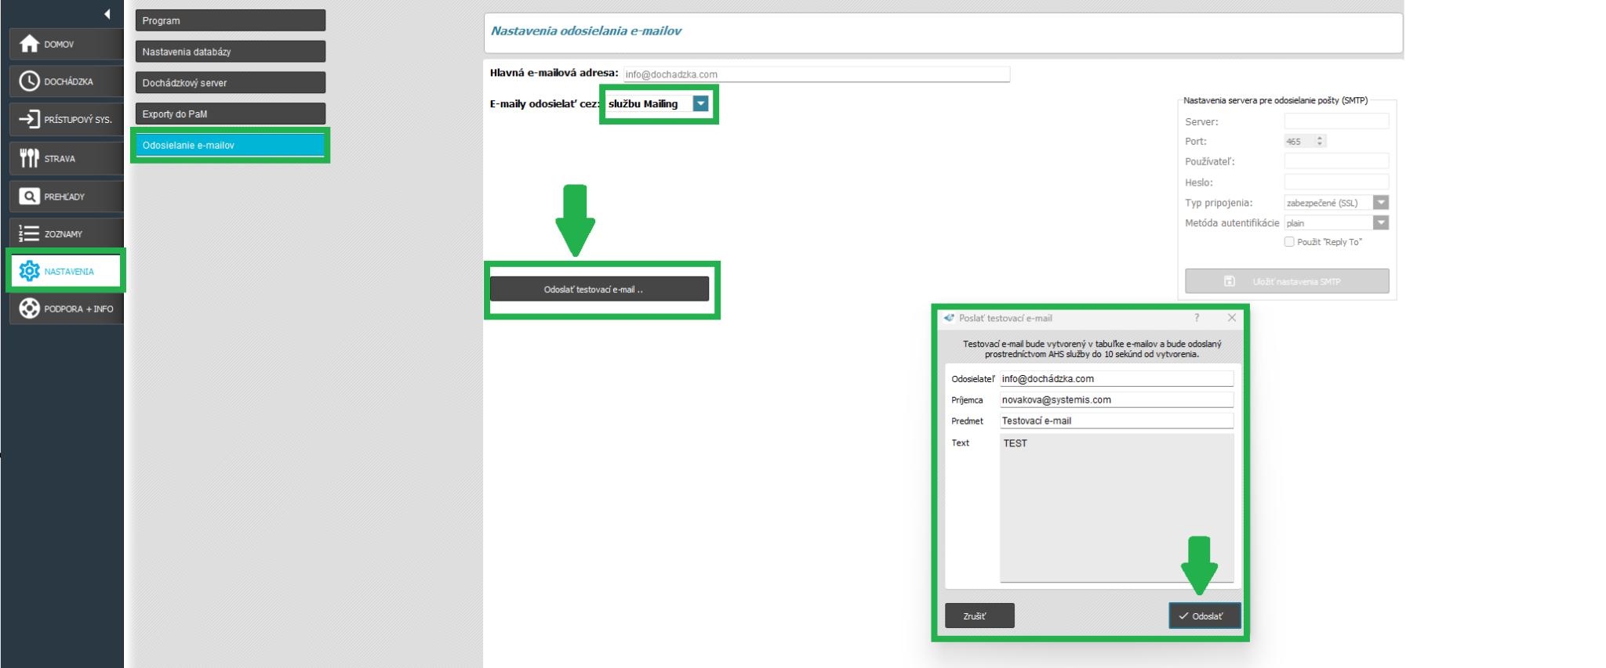
Task: Select the Program settings tab
Action: point(230,20)
